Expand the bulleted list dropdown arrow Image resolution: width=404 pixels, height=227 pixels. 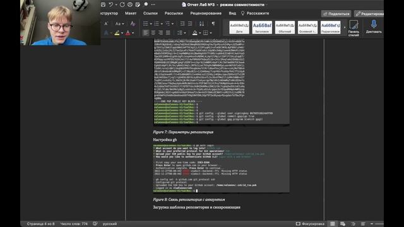(151, 24)
